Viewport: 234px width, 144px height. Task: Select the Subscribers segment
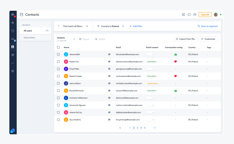[x=29, y=37]
